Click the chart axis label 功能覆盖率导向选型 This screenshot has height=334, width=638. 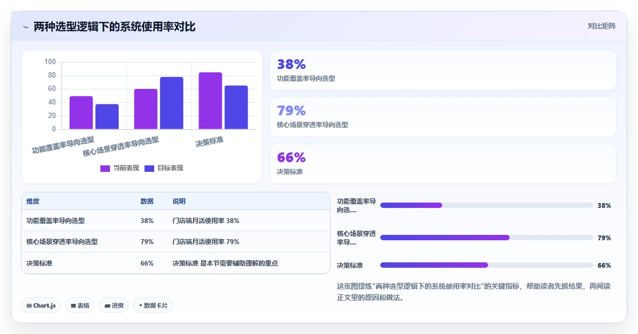click(63, 145)
